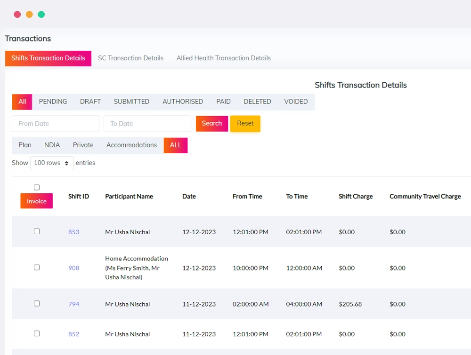
Task: Click the Invoice button
Action: [x=37, y=201]
